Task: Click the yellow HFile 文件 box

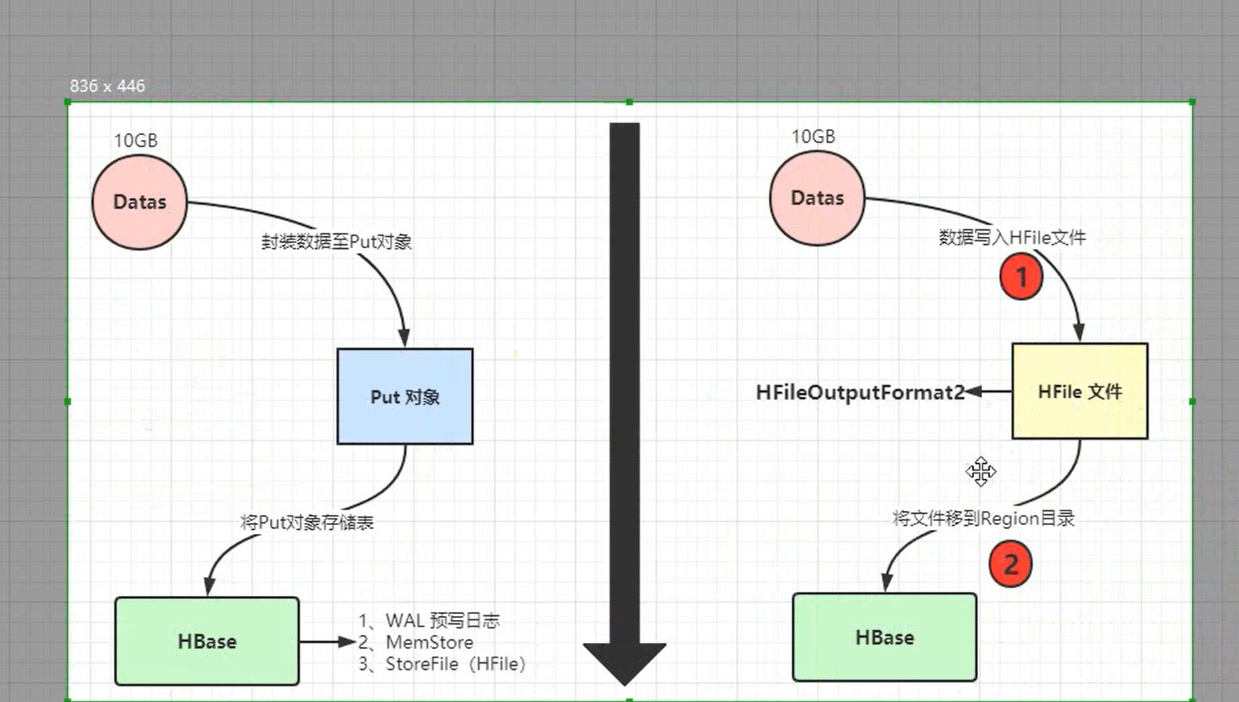Action: click(x=1080, y=391)
